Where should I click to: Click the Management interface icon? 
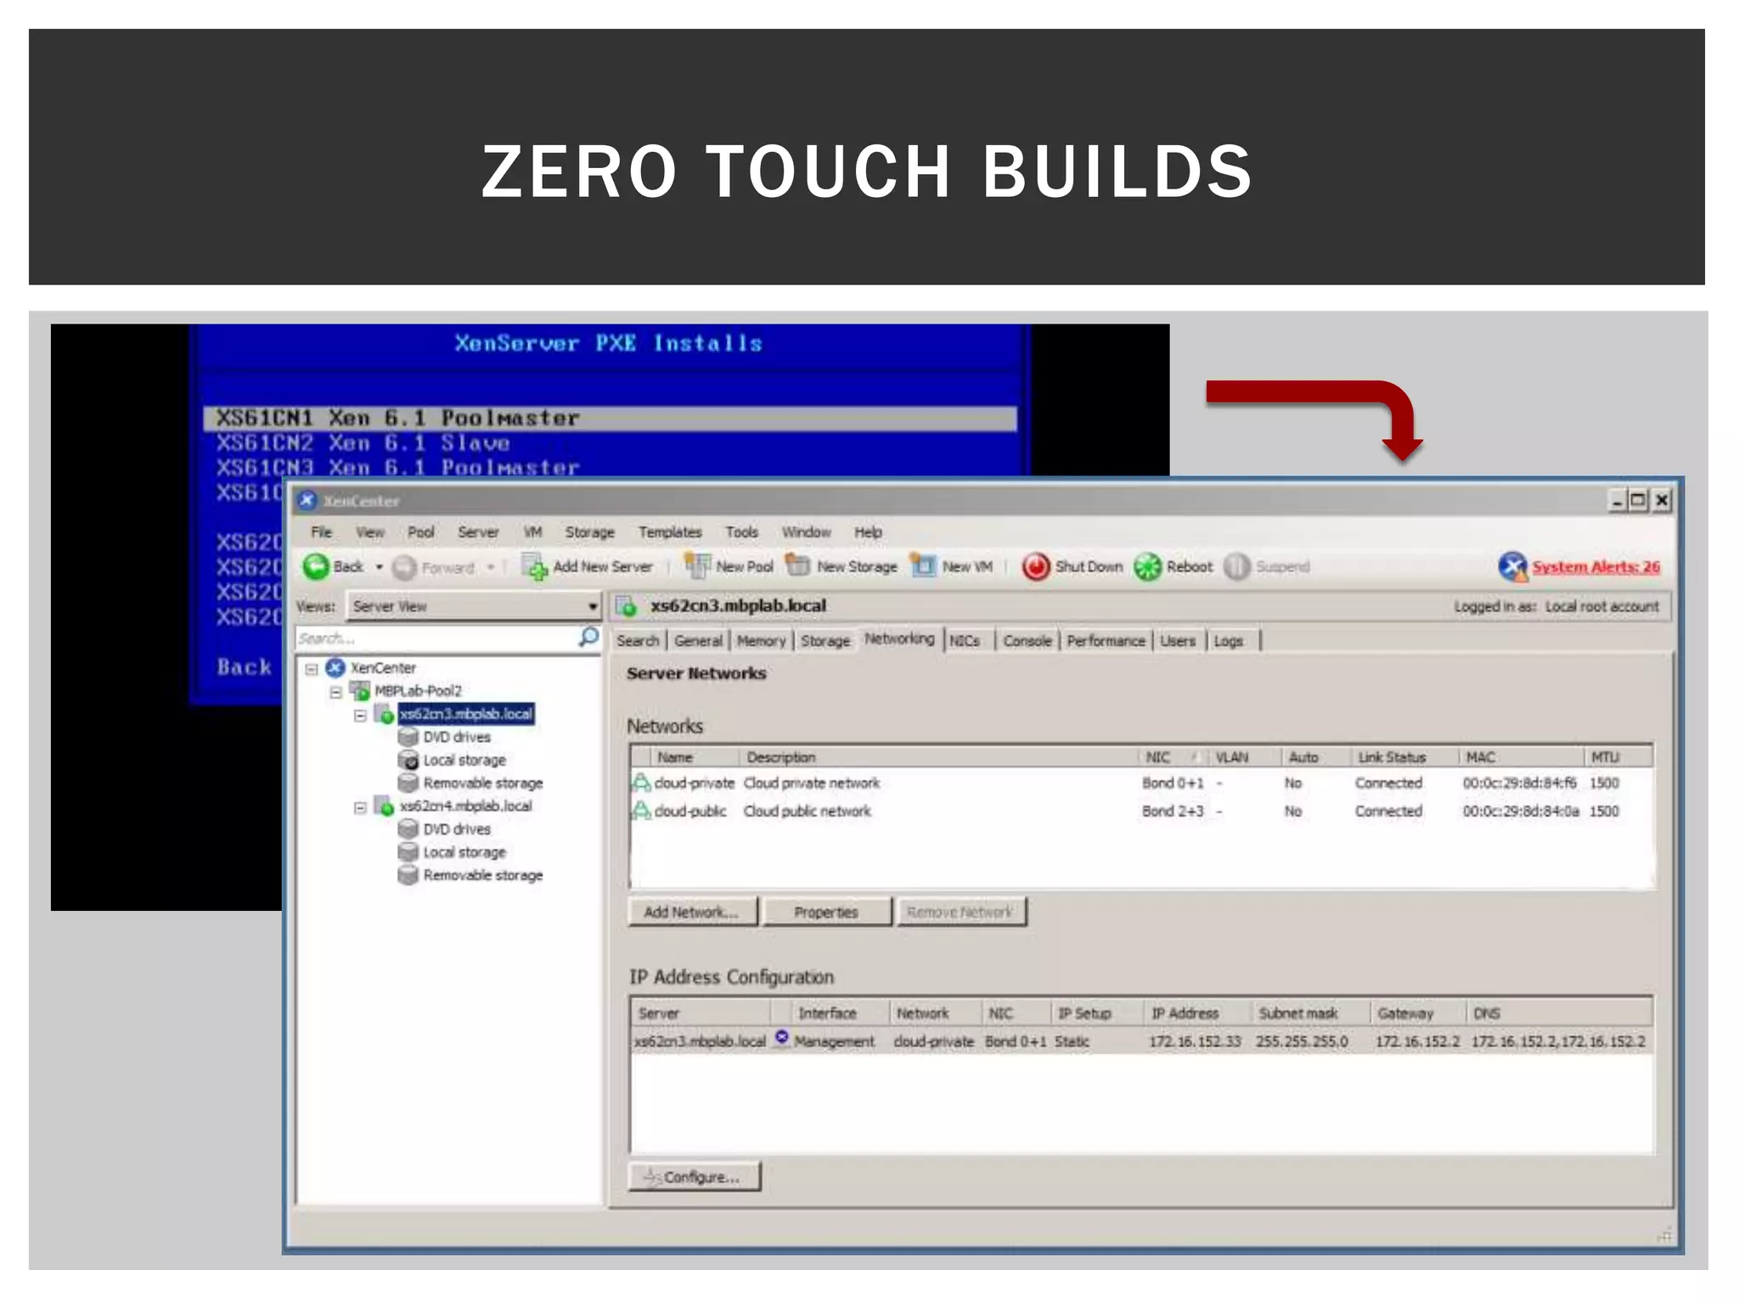782,1038
